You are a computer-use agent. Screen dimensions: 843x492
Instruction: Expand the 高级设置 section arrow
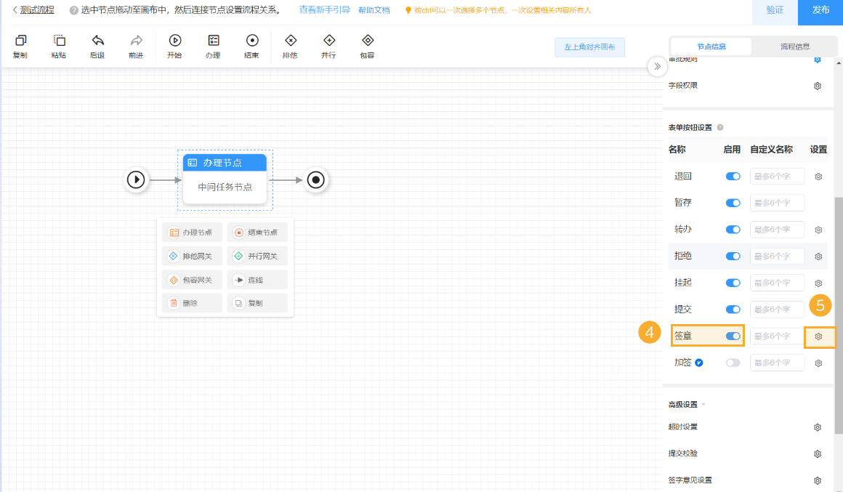(703, 405)
